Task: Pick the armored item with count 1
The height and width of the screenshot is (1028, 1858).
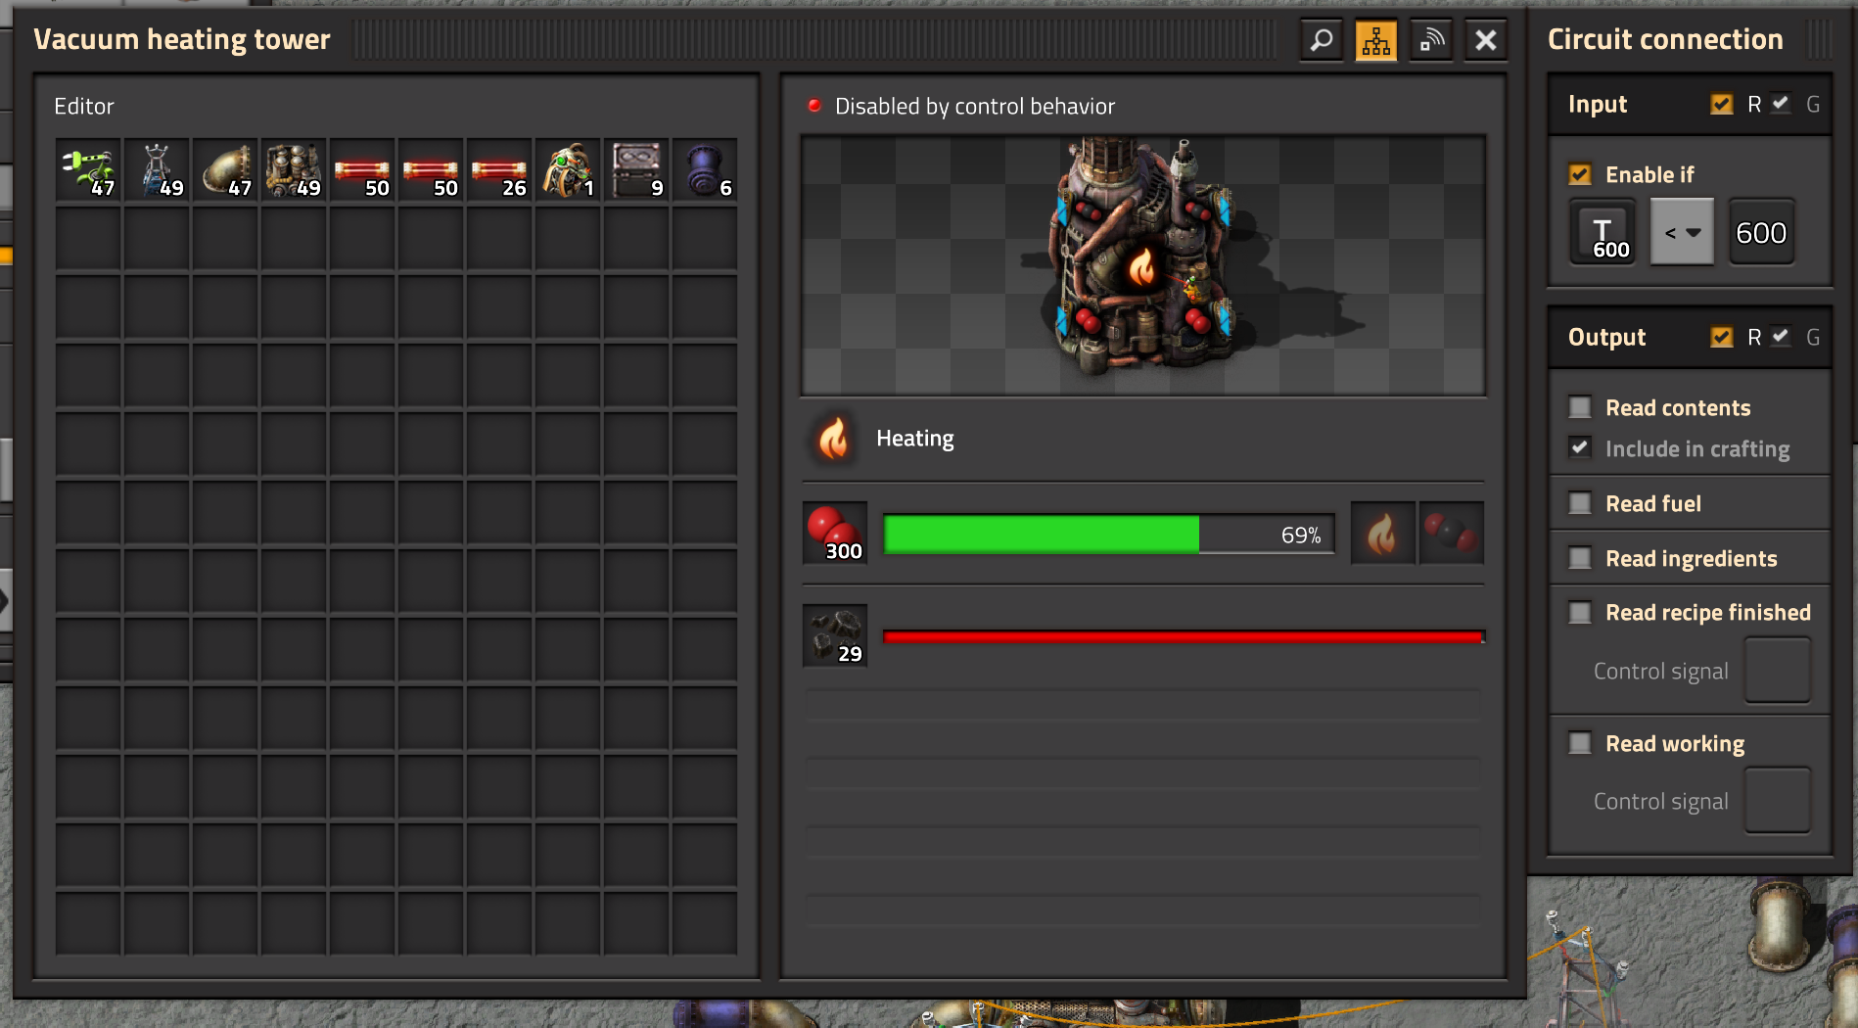Action: point(568,170)
